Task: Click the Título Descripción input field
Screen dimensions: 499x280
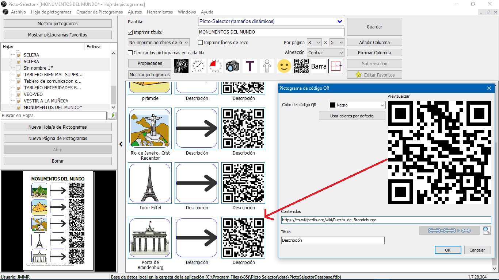Action: pos(333,240)
